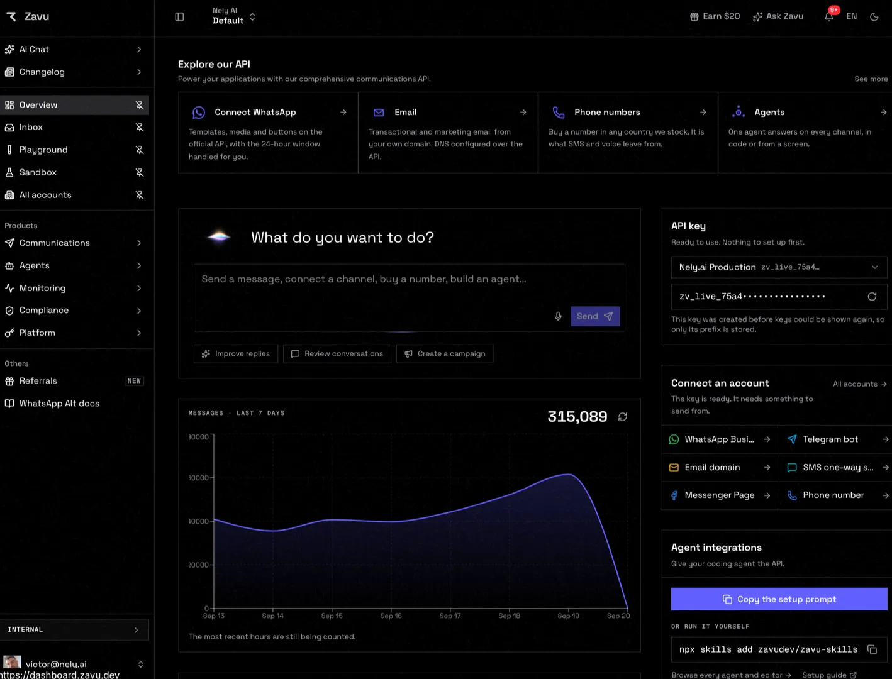Viewport: 892px width, 679px height.
Task: Unpin Playground from the sidebar
Action: (140, 150)
